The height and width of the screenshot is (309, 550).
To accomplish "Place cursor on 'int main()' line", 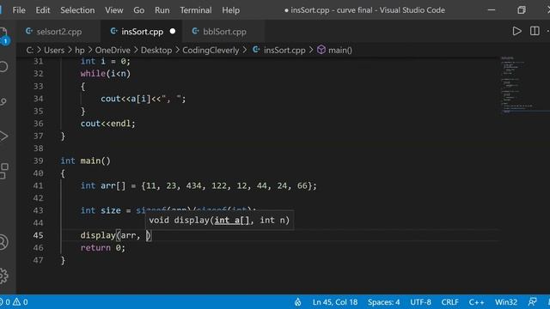I will tap(85, 161).
